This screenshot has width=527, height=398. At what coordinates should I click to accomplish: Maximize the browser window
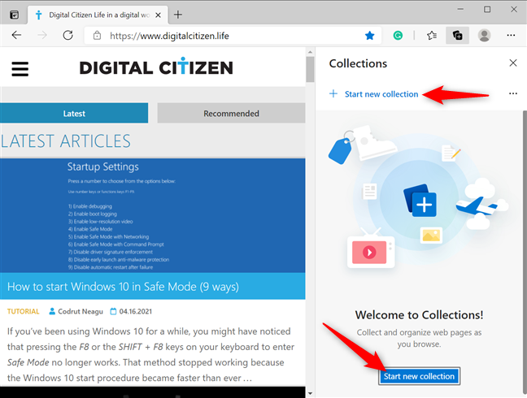[x=487, y=10]
